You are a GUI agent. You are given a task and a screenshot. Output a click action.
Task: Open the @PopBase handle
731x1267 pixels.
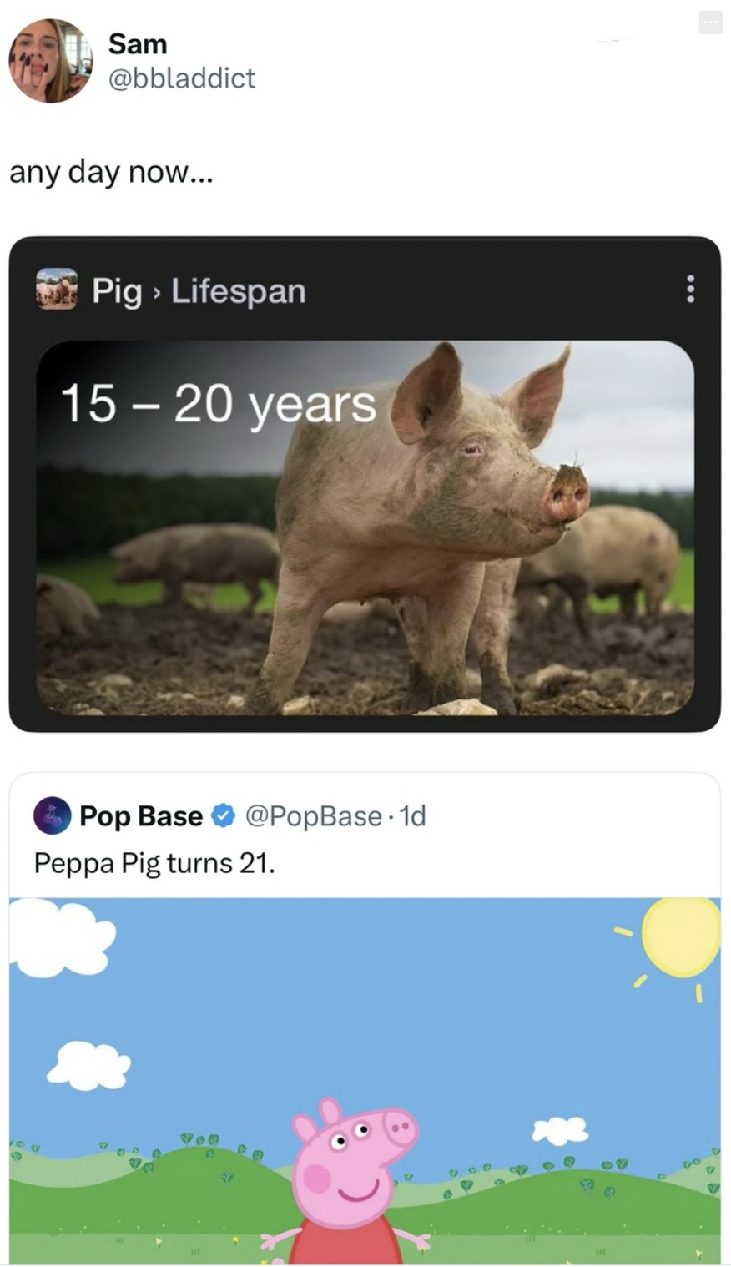(x=313, y=815)
